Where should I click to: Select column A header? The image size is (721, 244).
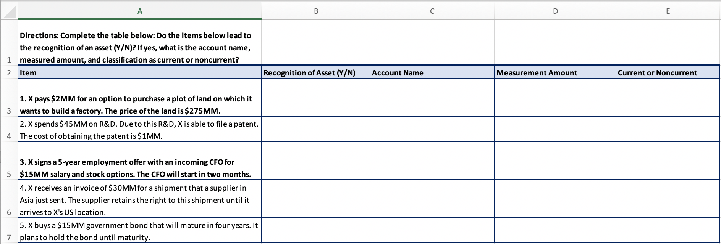(x=140, y=11)
